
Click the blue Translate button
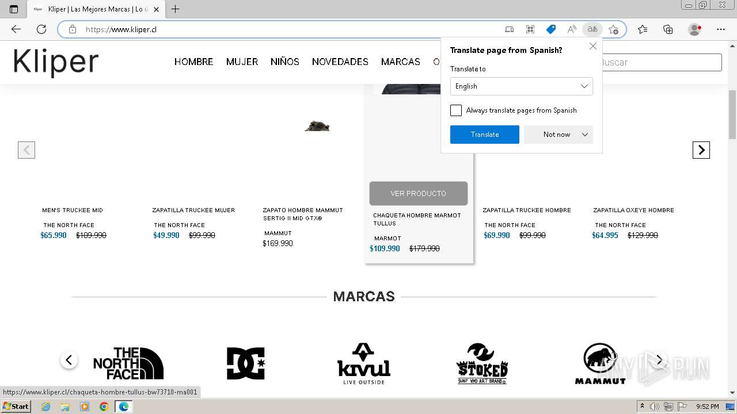[x=485, y=135]
